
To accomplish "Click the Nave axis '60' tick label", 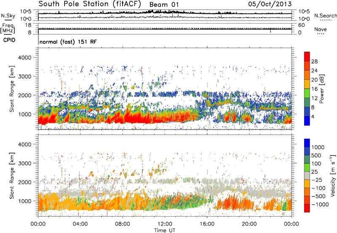I will coord(302,25).
